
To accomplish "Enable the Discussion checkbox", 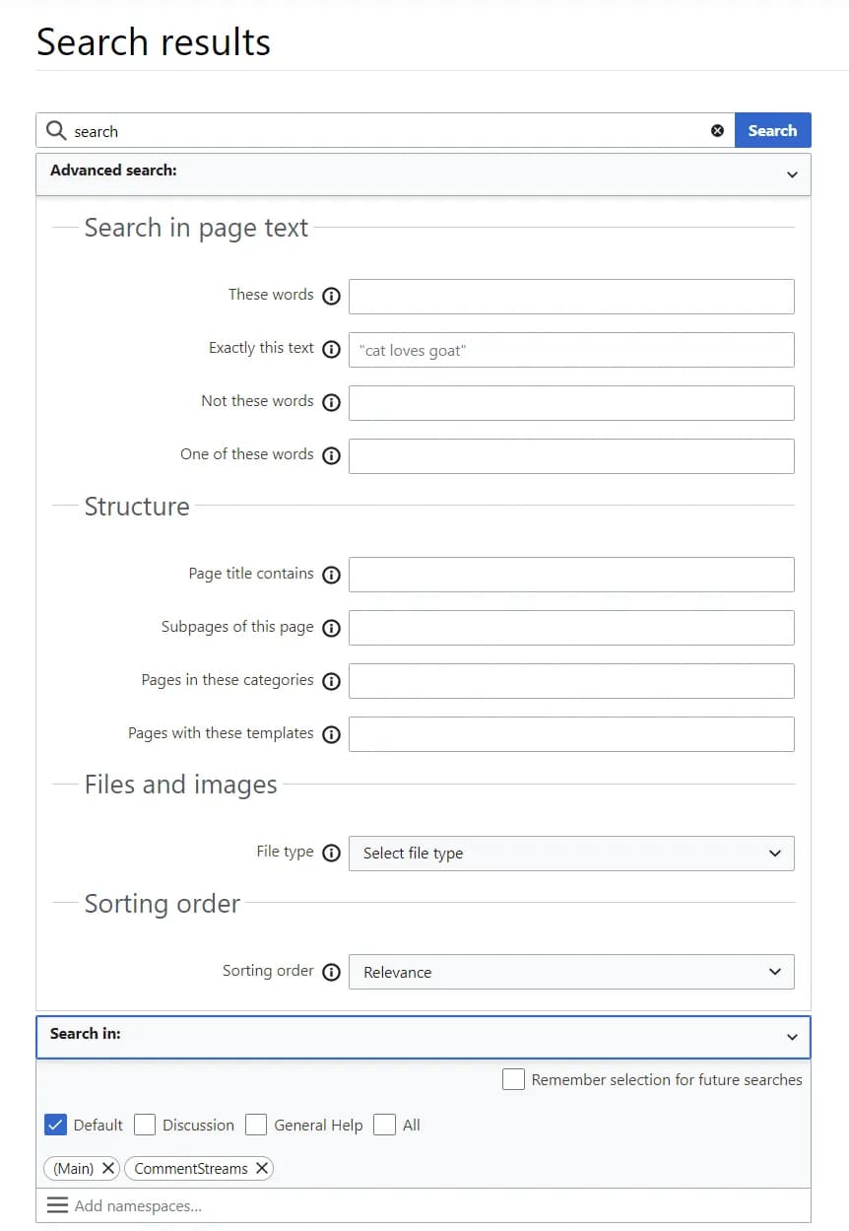I will pyautogui.click(x=145, y=1124).
